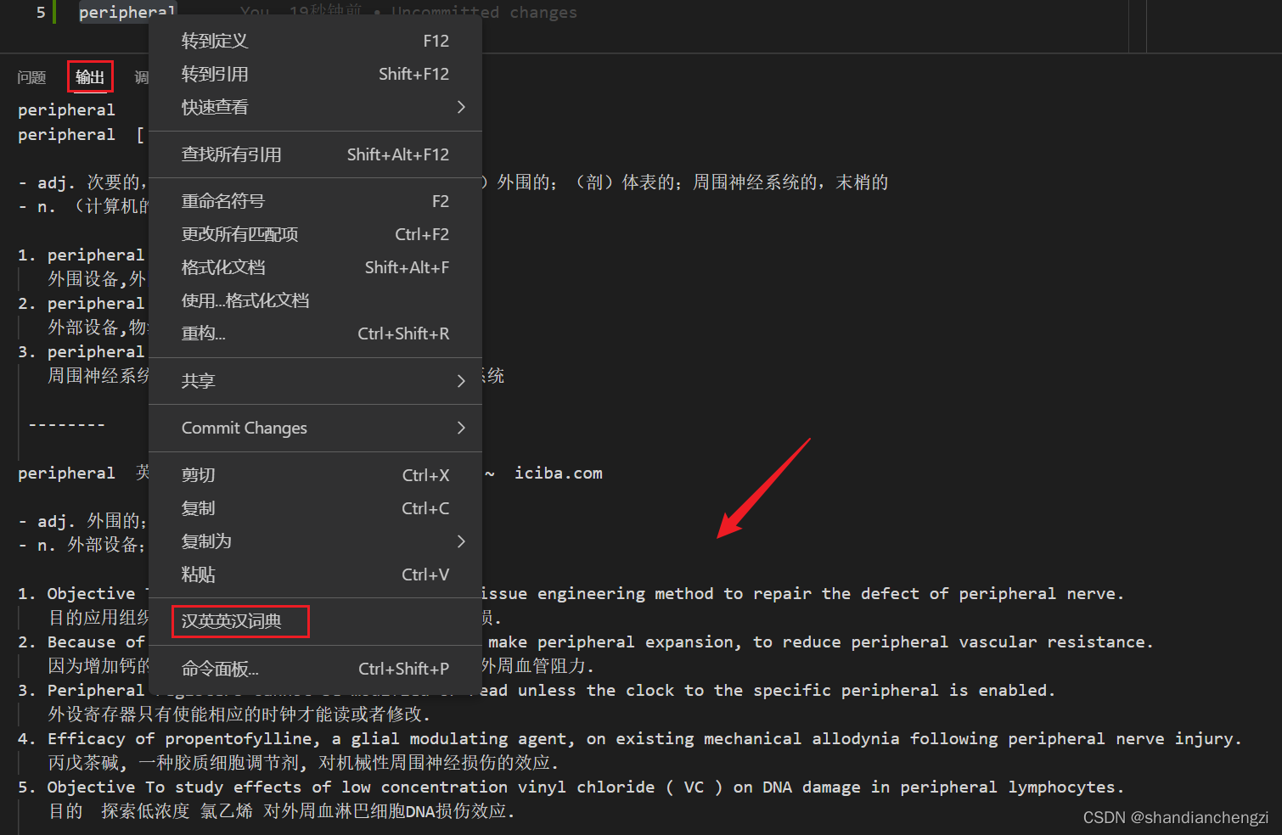
Task: Select 更改所有匹配项 entry
Action: click(315, 234)
